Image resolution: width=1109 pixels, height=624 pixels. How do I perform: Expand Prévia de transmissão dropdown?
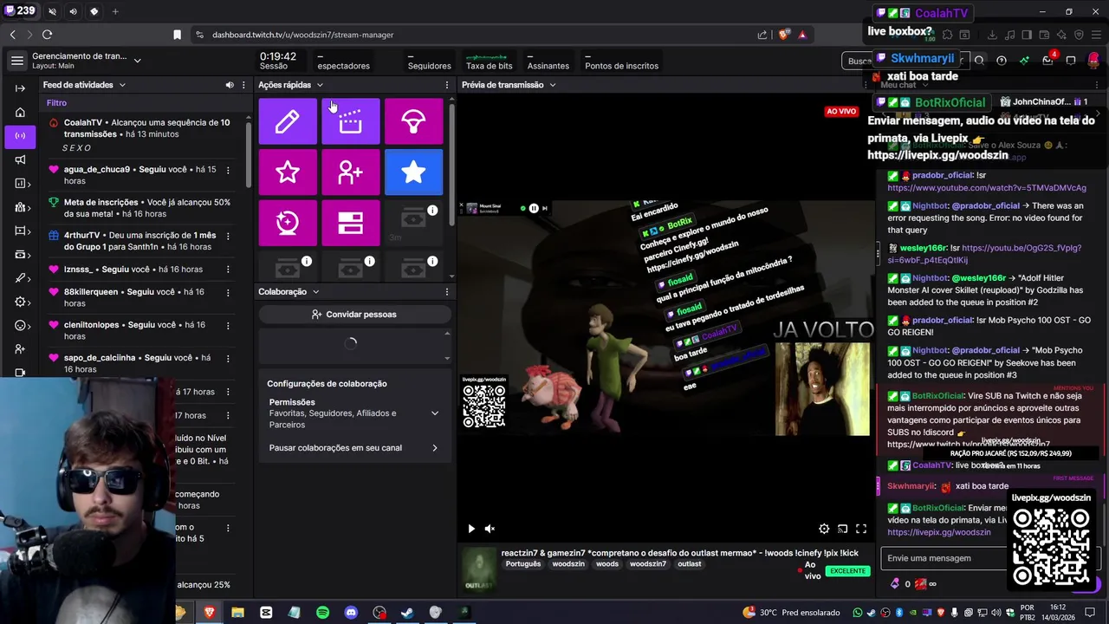pyautogui.click(x=552, y=85)
